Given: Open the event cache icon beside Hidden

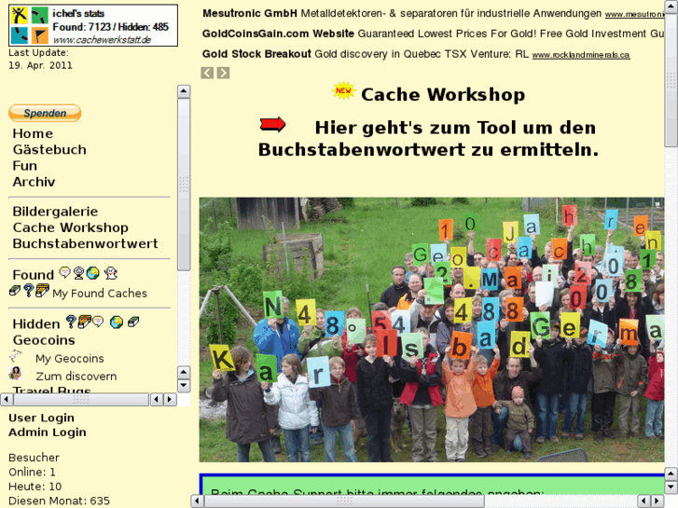Looking at the screenshot, I should point(98,322).
